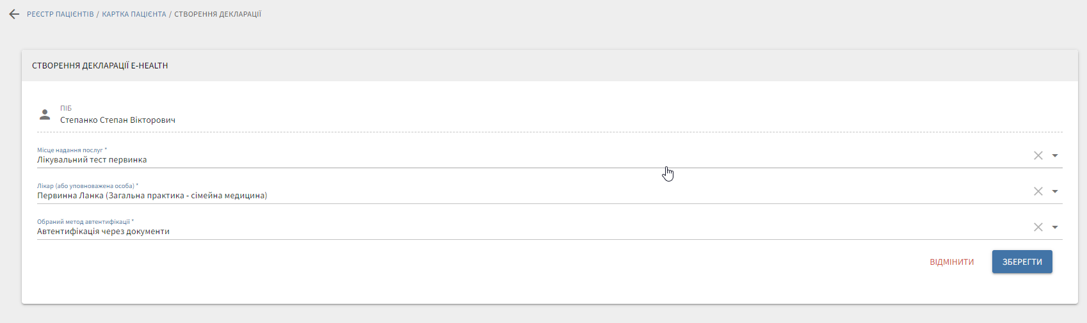
Task: Click the back arrow icon
Action: pos(14,14)
